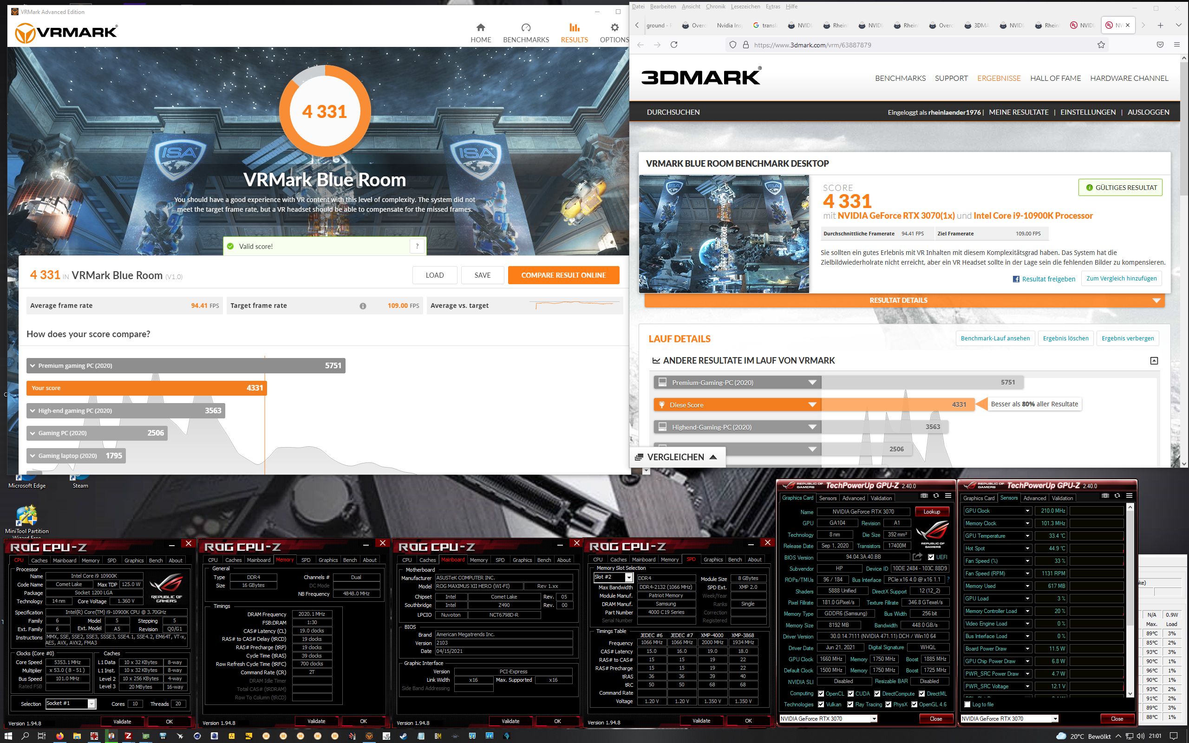Open Firefox from the taskbar
The image size is (1189, 743).
click(x=60, y=736)
